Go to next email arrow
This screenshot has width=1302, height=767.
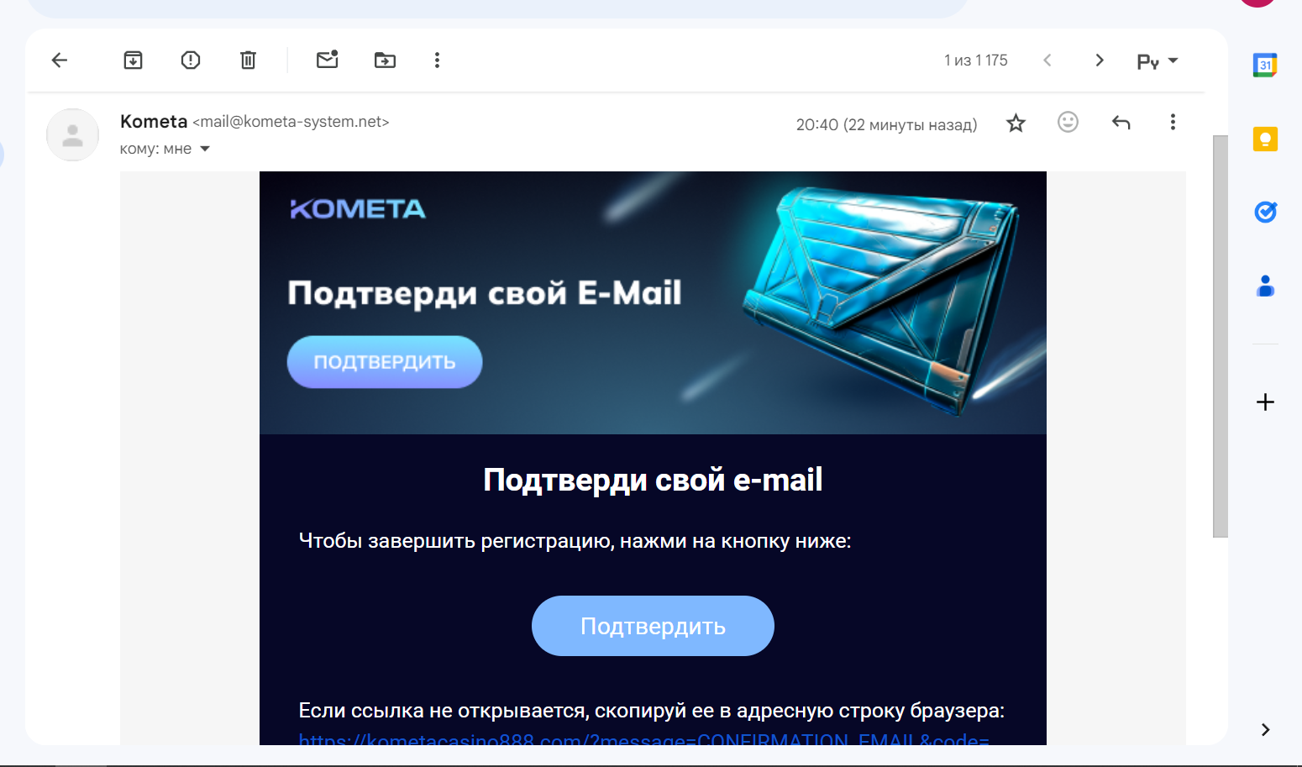pyautogui.click(x=1099, y=60)
